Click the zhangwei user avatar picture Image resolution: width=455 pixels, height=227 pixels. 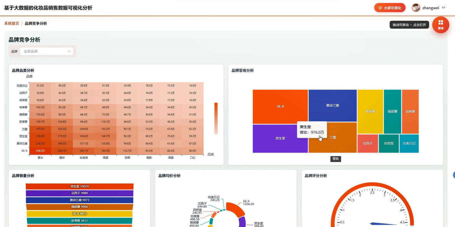click(416, 8)
